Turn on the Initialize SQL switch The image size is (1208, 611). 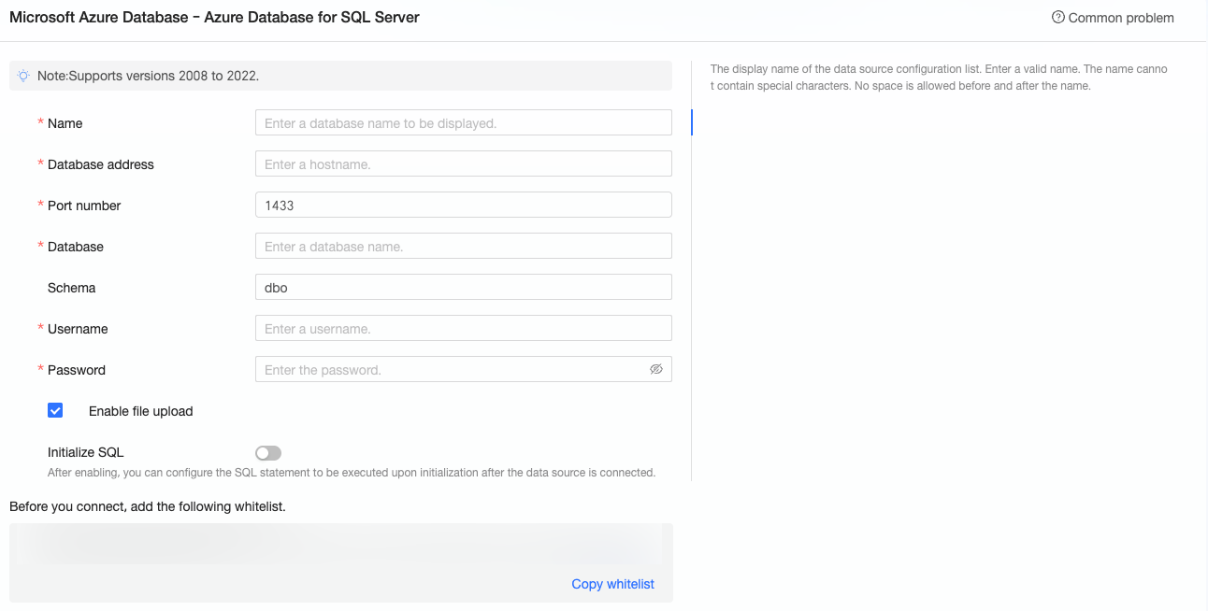[x=268, y=453]
